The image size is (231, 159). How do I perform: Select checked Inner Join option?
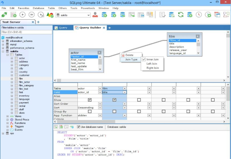point(152,59)
